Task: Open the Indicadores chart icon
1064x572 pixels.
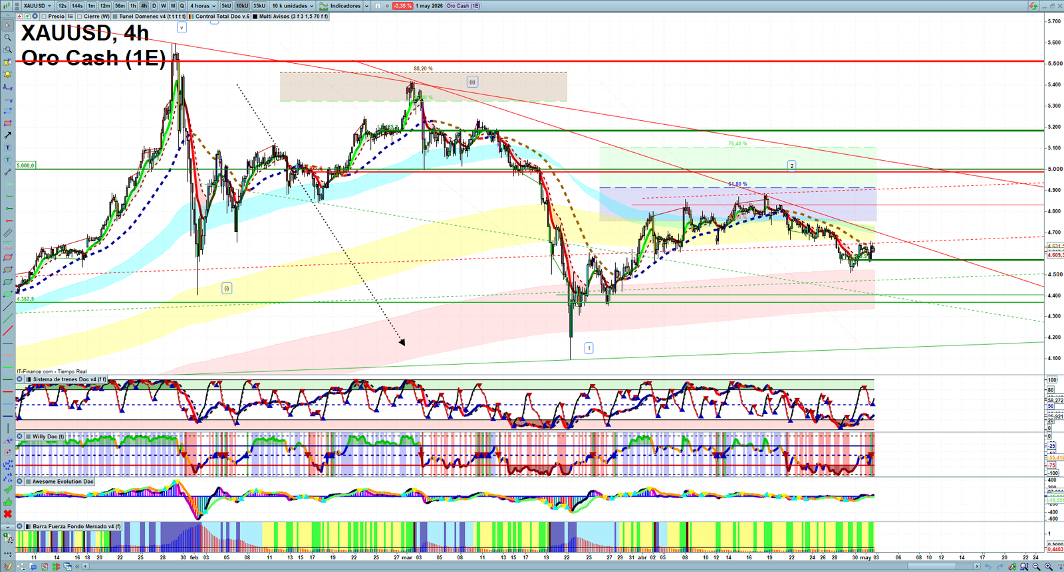Action: [x=323, y=6]
